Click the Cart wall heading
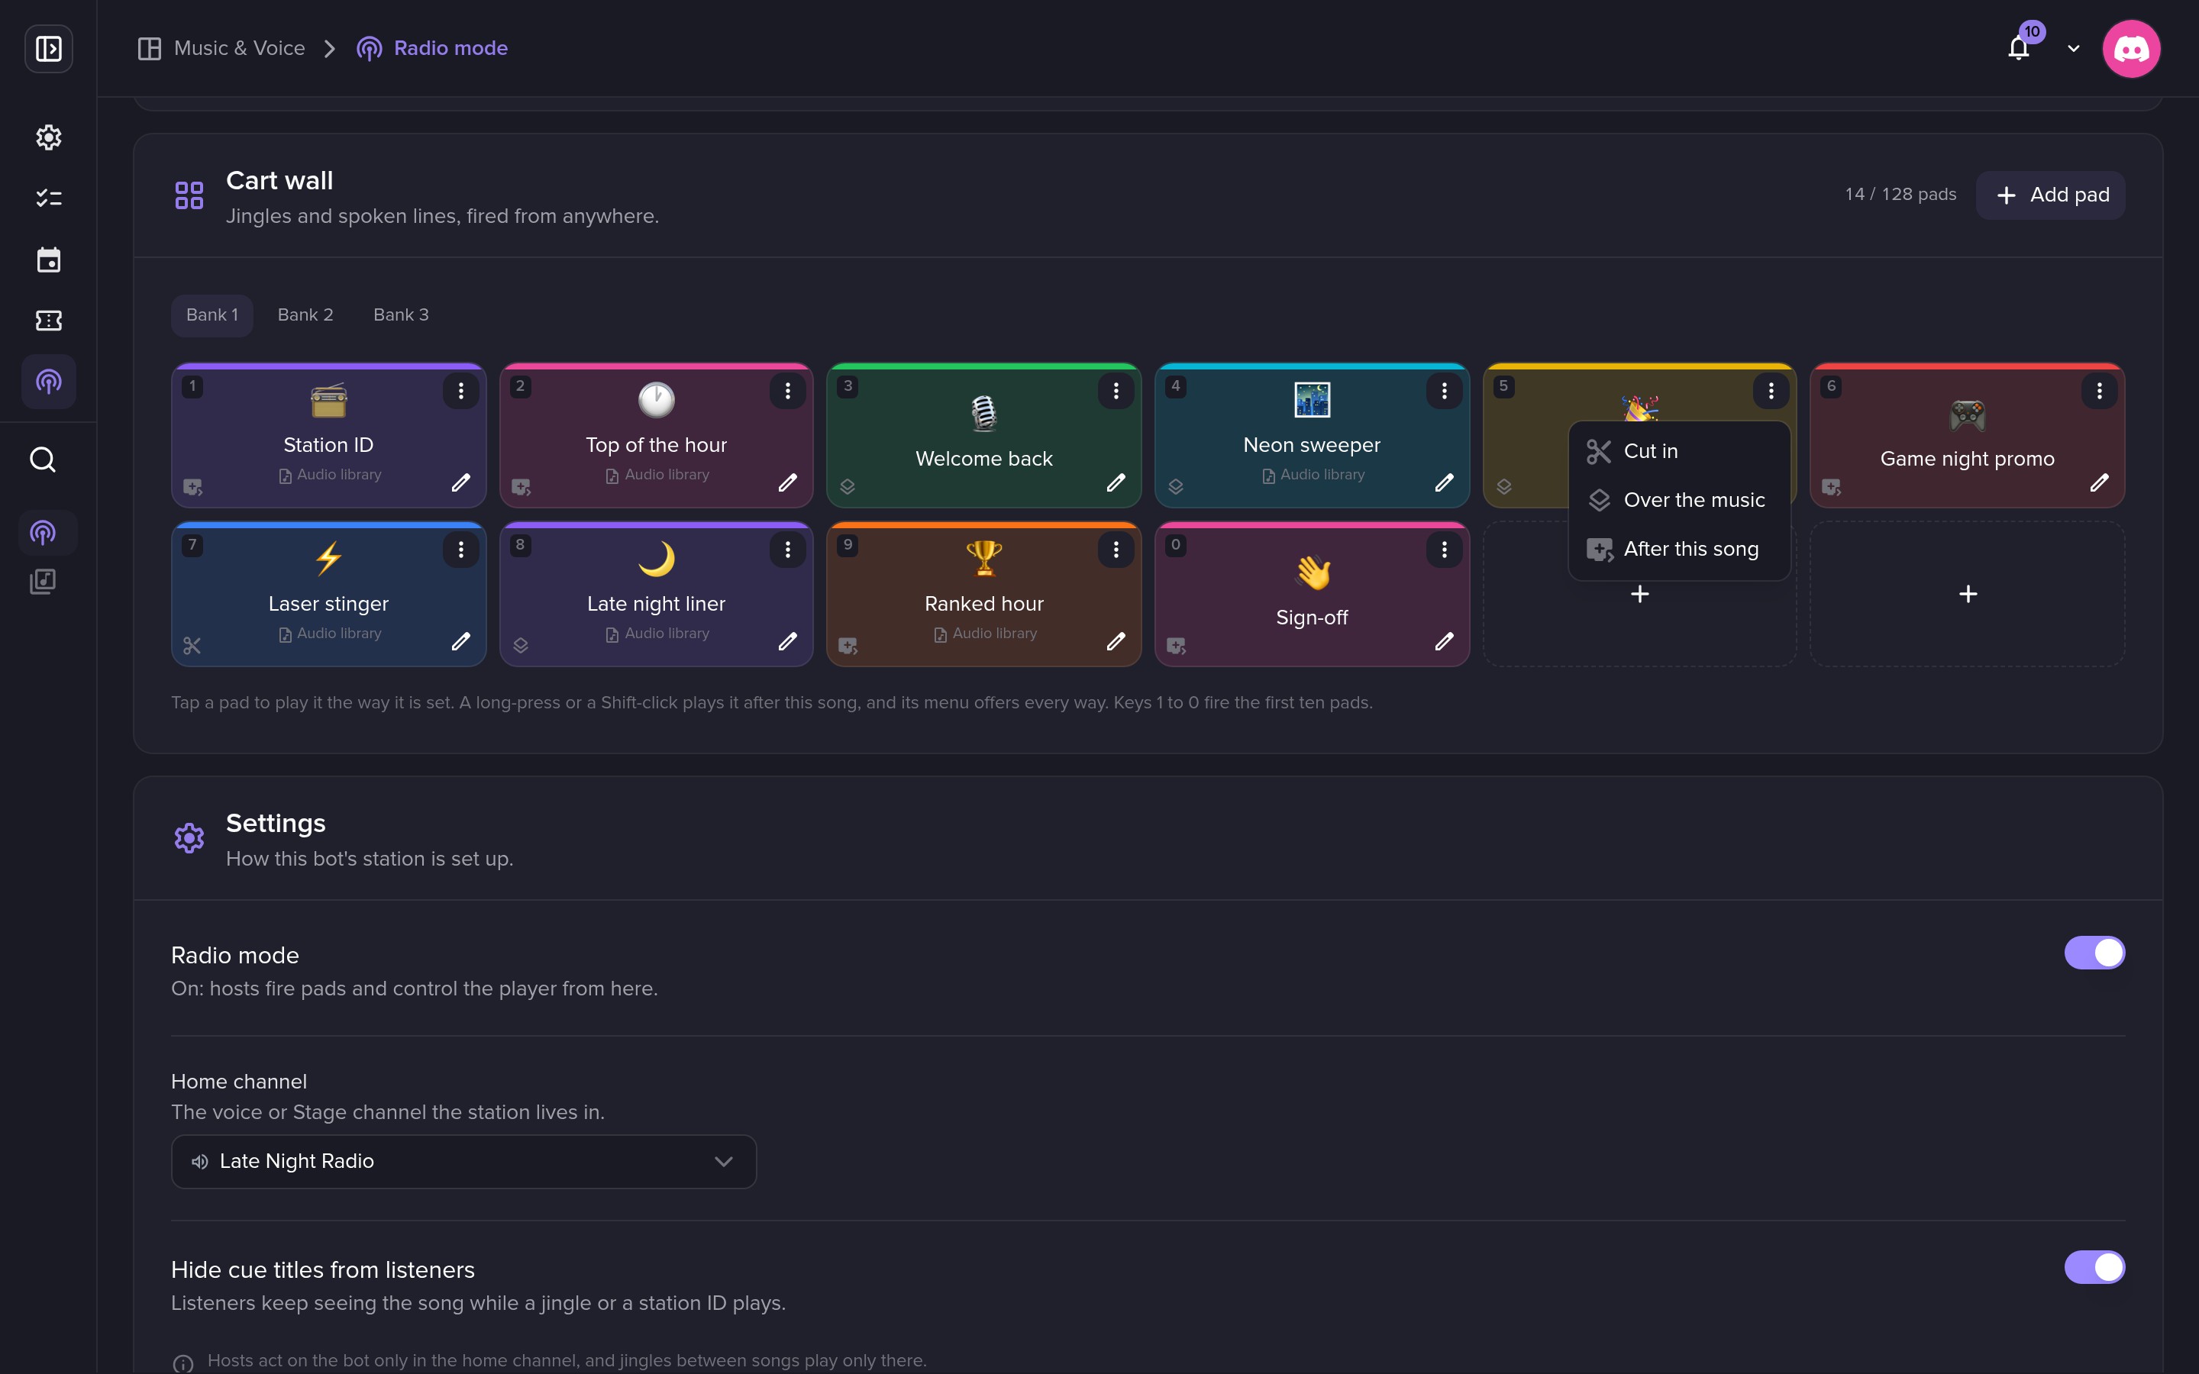Viewport: 2199px width, 1374px height. [x=279, y=181]
